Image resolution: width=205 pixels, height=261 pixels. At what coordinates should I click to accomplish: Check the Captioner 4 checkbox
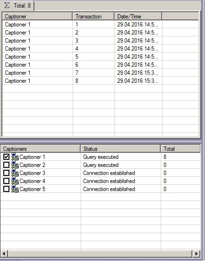(6, 181)
